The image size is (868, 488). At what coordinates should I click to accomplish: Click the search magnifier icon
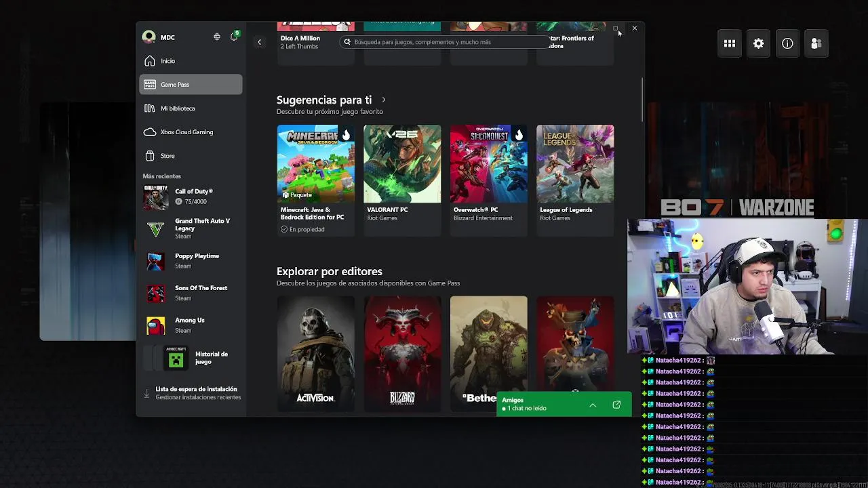tap(347, 42)
